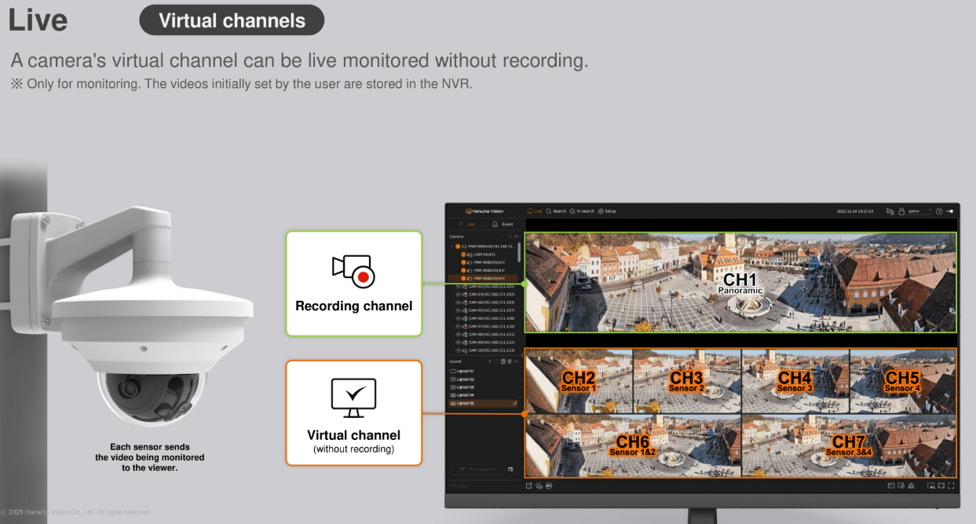Select CAM 06(192.168.111.108) in camera list
Viewport: 976px width, 524px height.
(x=485, y=318)
